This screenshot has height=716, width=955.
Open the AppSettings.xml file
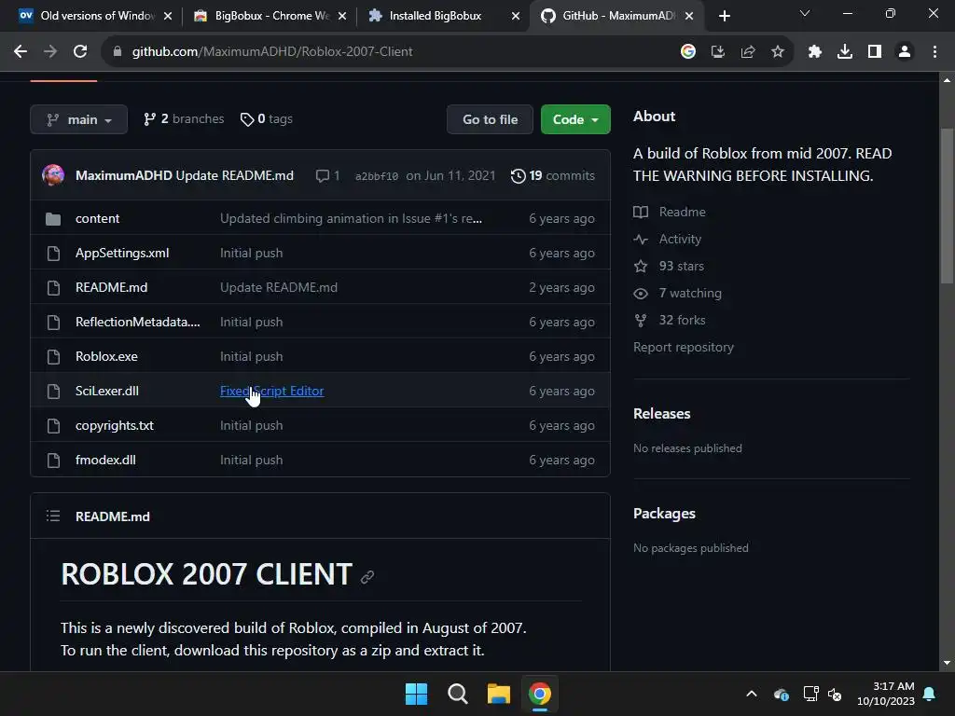click(122, 253)
